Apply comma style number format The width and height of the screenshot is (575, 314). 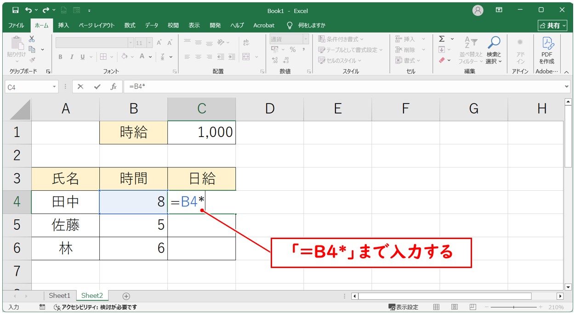click(x=304, y=50)
